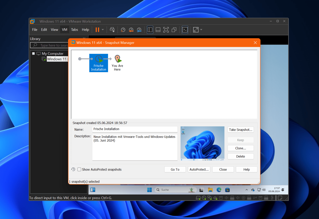The height and width of the screenshot is (219, 319).
Task: Collapse the My Computer tree node
Action: [33, 53]
